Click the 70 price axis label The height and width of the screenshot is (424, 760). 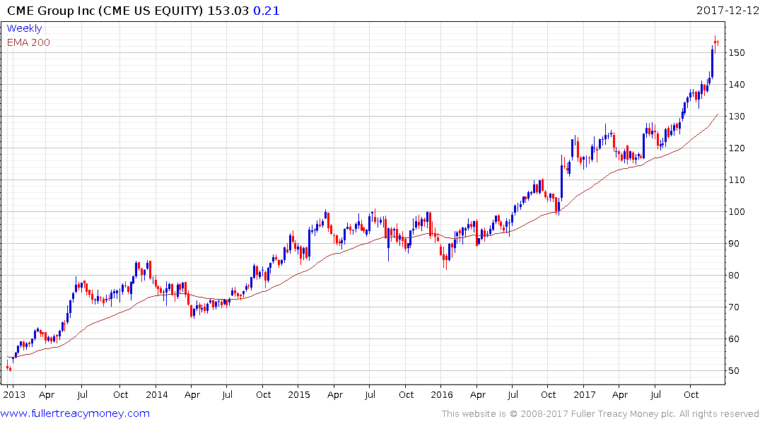click(x=734, y=307)
